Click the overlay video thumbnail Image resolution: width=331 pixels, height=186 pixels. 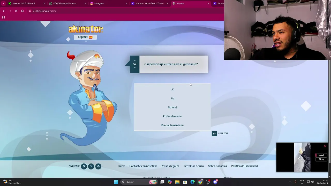pyautogui.click(x=302, y=157)
